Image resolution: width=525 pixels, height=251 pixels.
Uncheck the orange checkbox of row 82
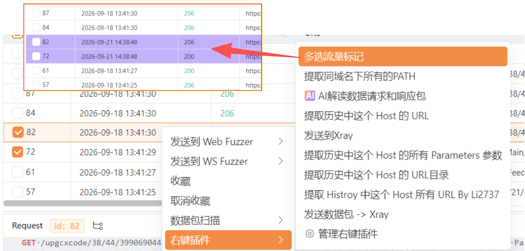[18, 133]
